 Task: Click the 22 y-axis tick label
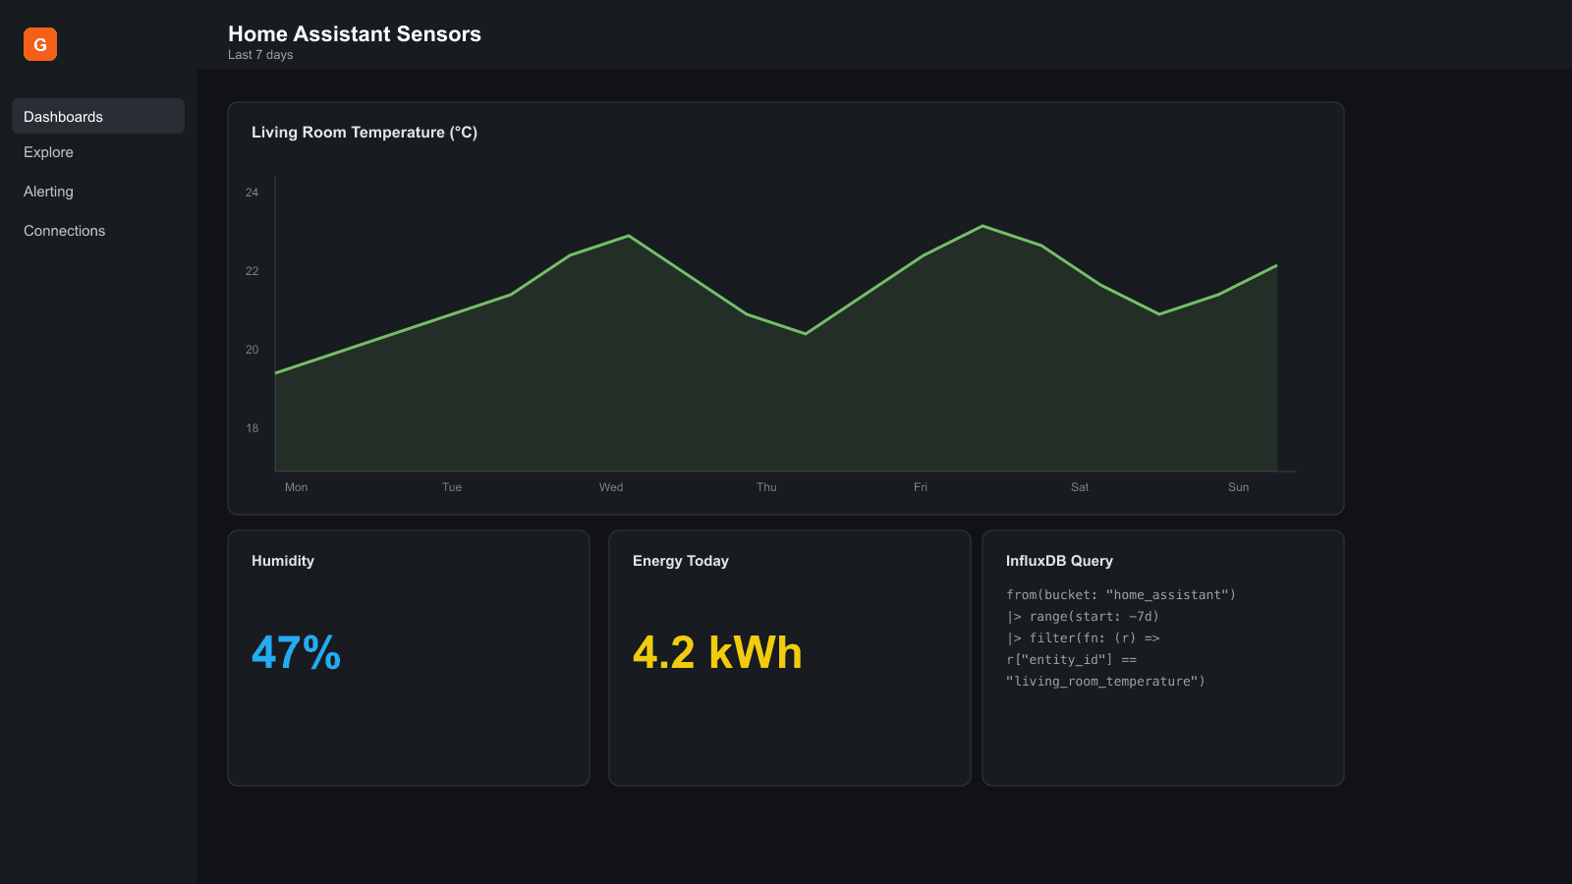[x=253, y=271]
